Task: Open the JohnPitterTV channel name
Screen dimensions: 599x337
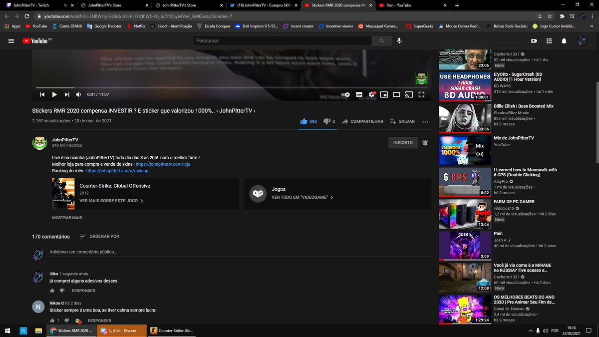Action: tap(65, 140)
